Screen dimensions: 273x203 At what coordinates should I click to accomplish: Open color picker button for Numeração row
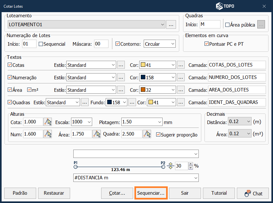pos(181,77)
